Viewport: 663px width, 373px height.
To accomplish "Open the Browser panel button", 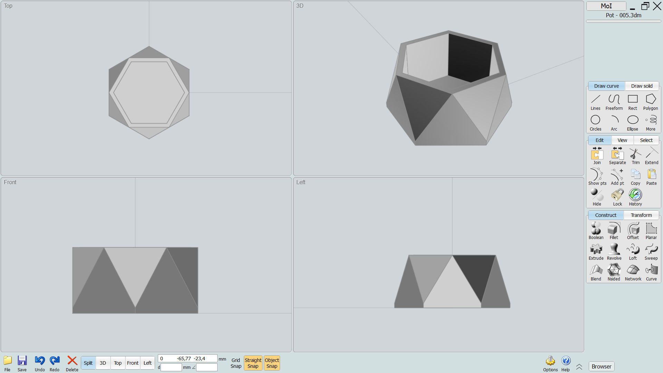I will [x=601, y=366].
